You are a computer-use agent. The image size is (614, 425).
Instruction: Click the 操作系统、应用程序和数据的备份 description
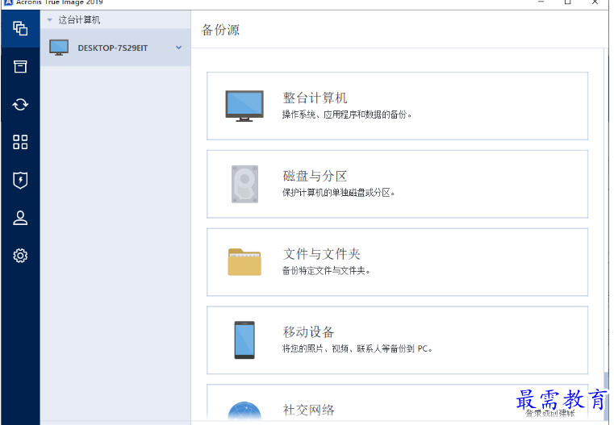pyautogui.click(x=347, y=115)
